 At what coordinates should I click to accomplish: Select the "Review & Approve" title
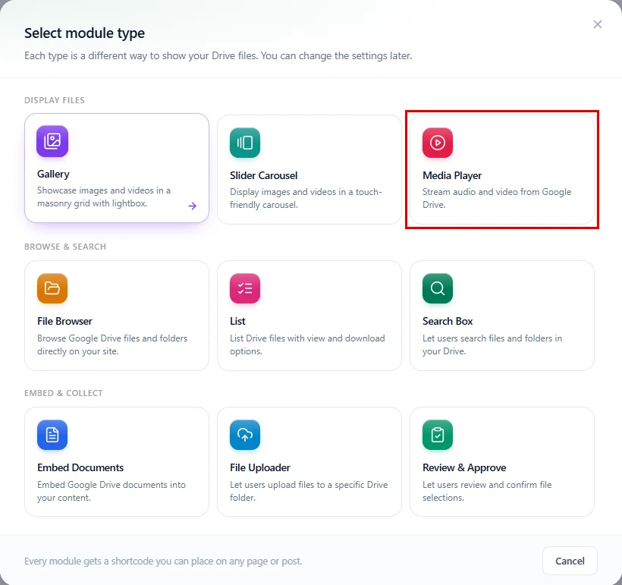464,467
